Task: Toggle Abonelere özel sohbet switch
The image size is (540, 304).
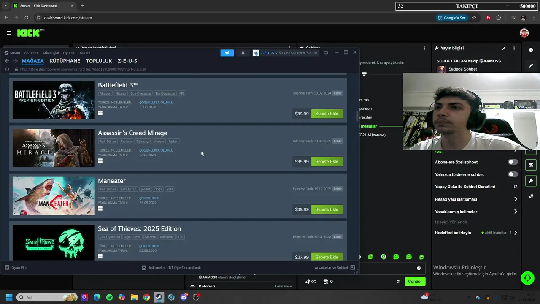Action: [x=513, y=162]
